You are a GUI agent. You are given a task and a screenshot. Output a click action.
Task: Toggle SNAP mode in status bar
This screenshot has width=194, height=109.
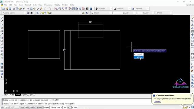(x=22, y=107)
